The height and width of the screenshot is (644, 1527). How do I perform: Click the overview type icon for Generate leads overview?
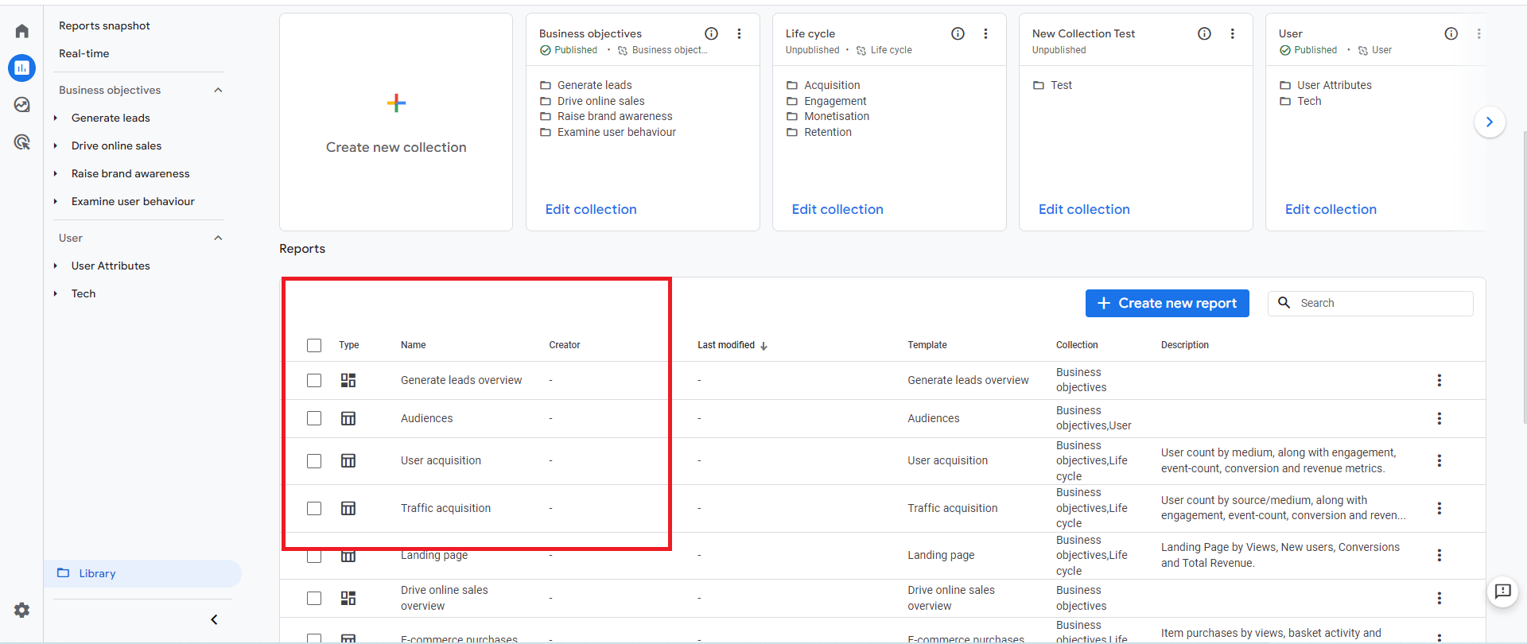(x=348, y=380)
